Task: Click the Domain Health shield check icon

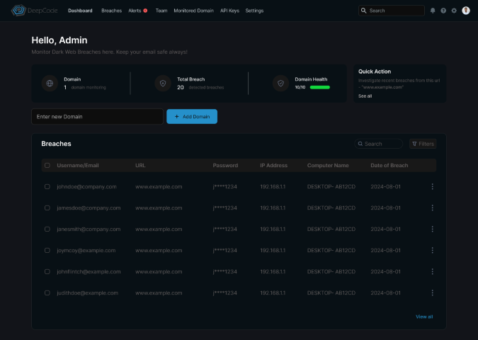Action: [280, 84]
